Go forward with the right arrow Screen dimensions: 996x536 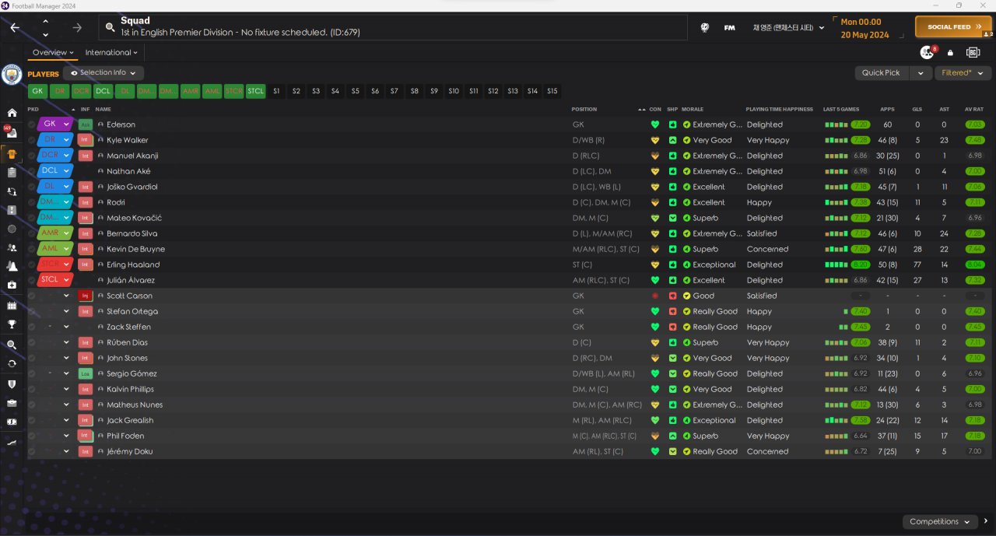coord(77,27)
